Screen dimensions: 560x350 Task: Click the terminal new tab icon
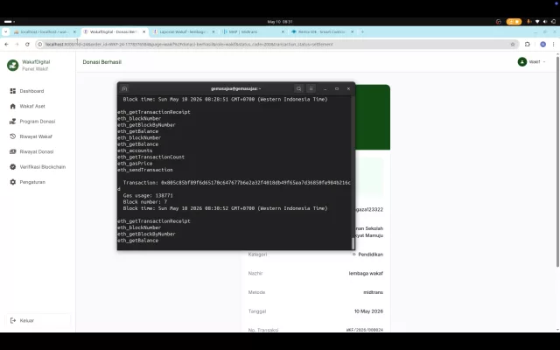pyautogui.click(x=124, y=88)
